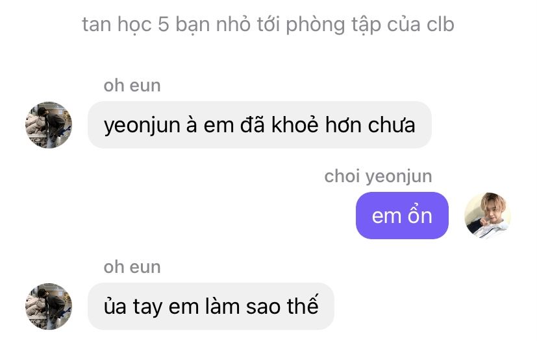537x341 pixels.
Task: Click the number '5' in the top caption
Action: [164, 24]
